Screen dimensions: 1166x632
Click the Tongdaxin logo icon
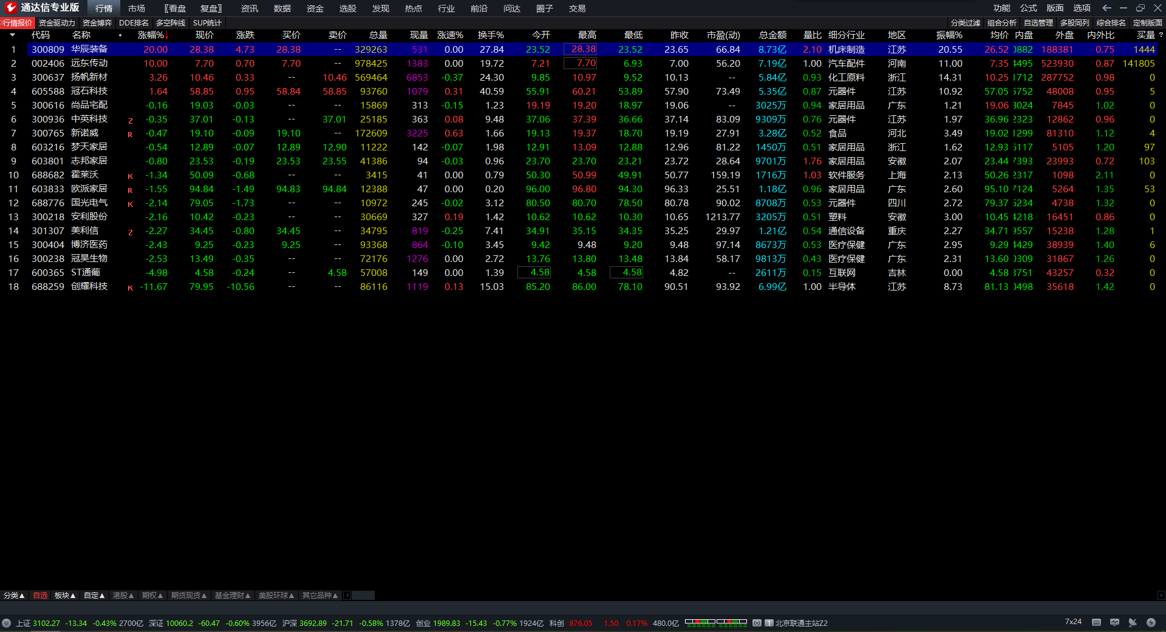pos(10,8)
